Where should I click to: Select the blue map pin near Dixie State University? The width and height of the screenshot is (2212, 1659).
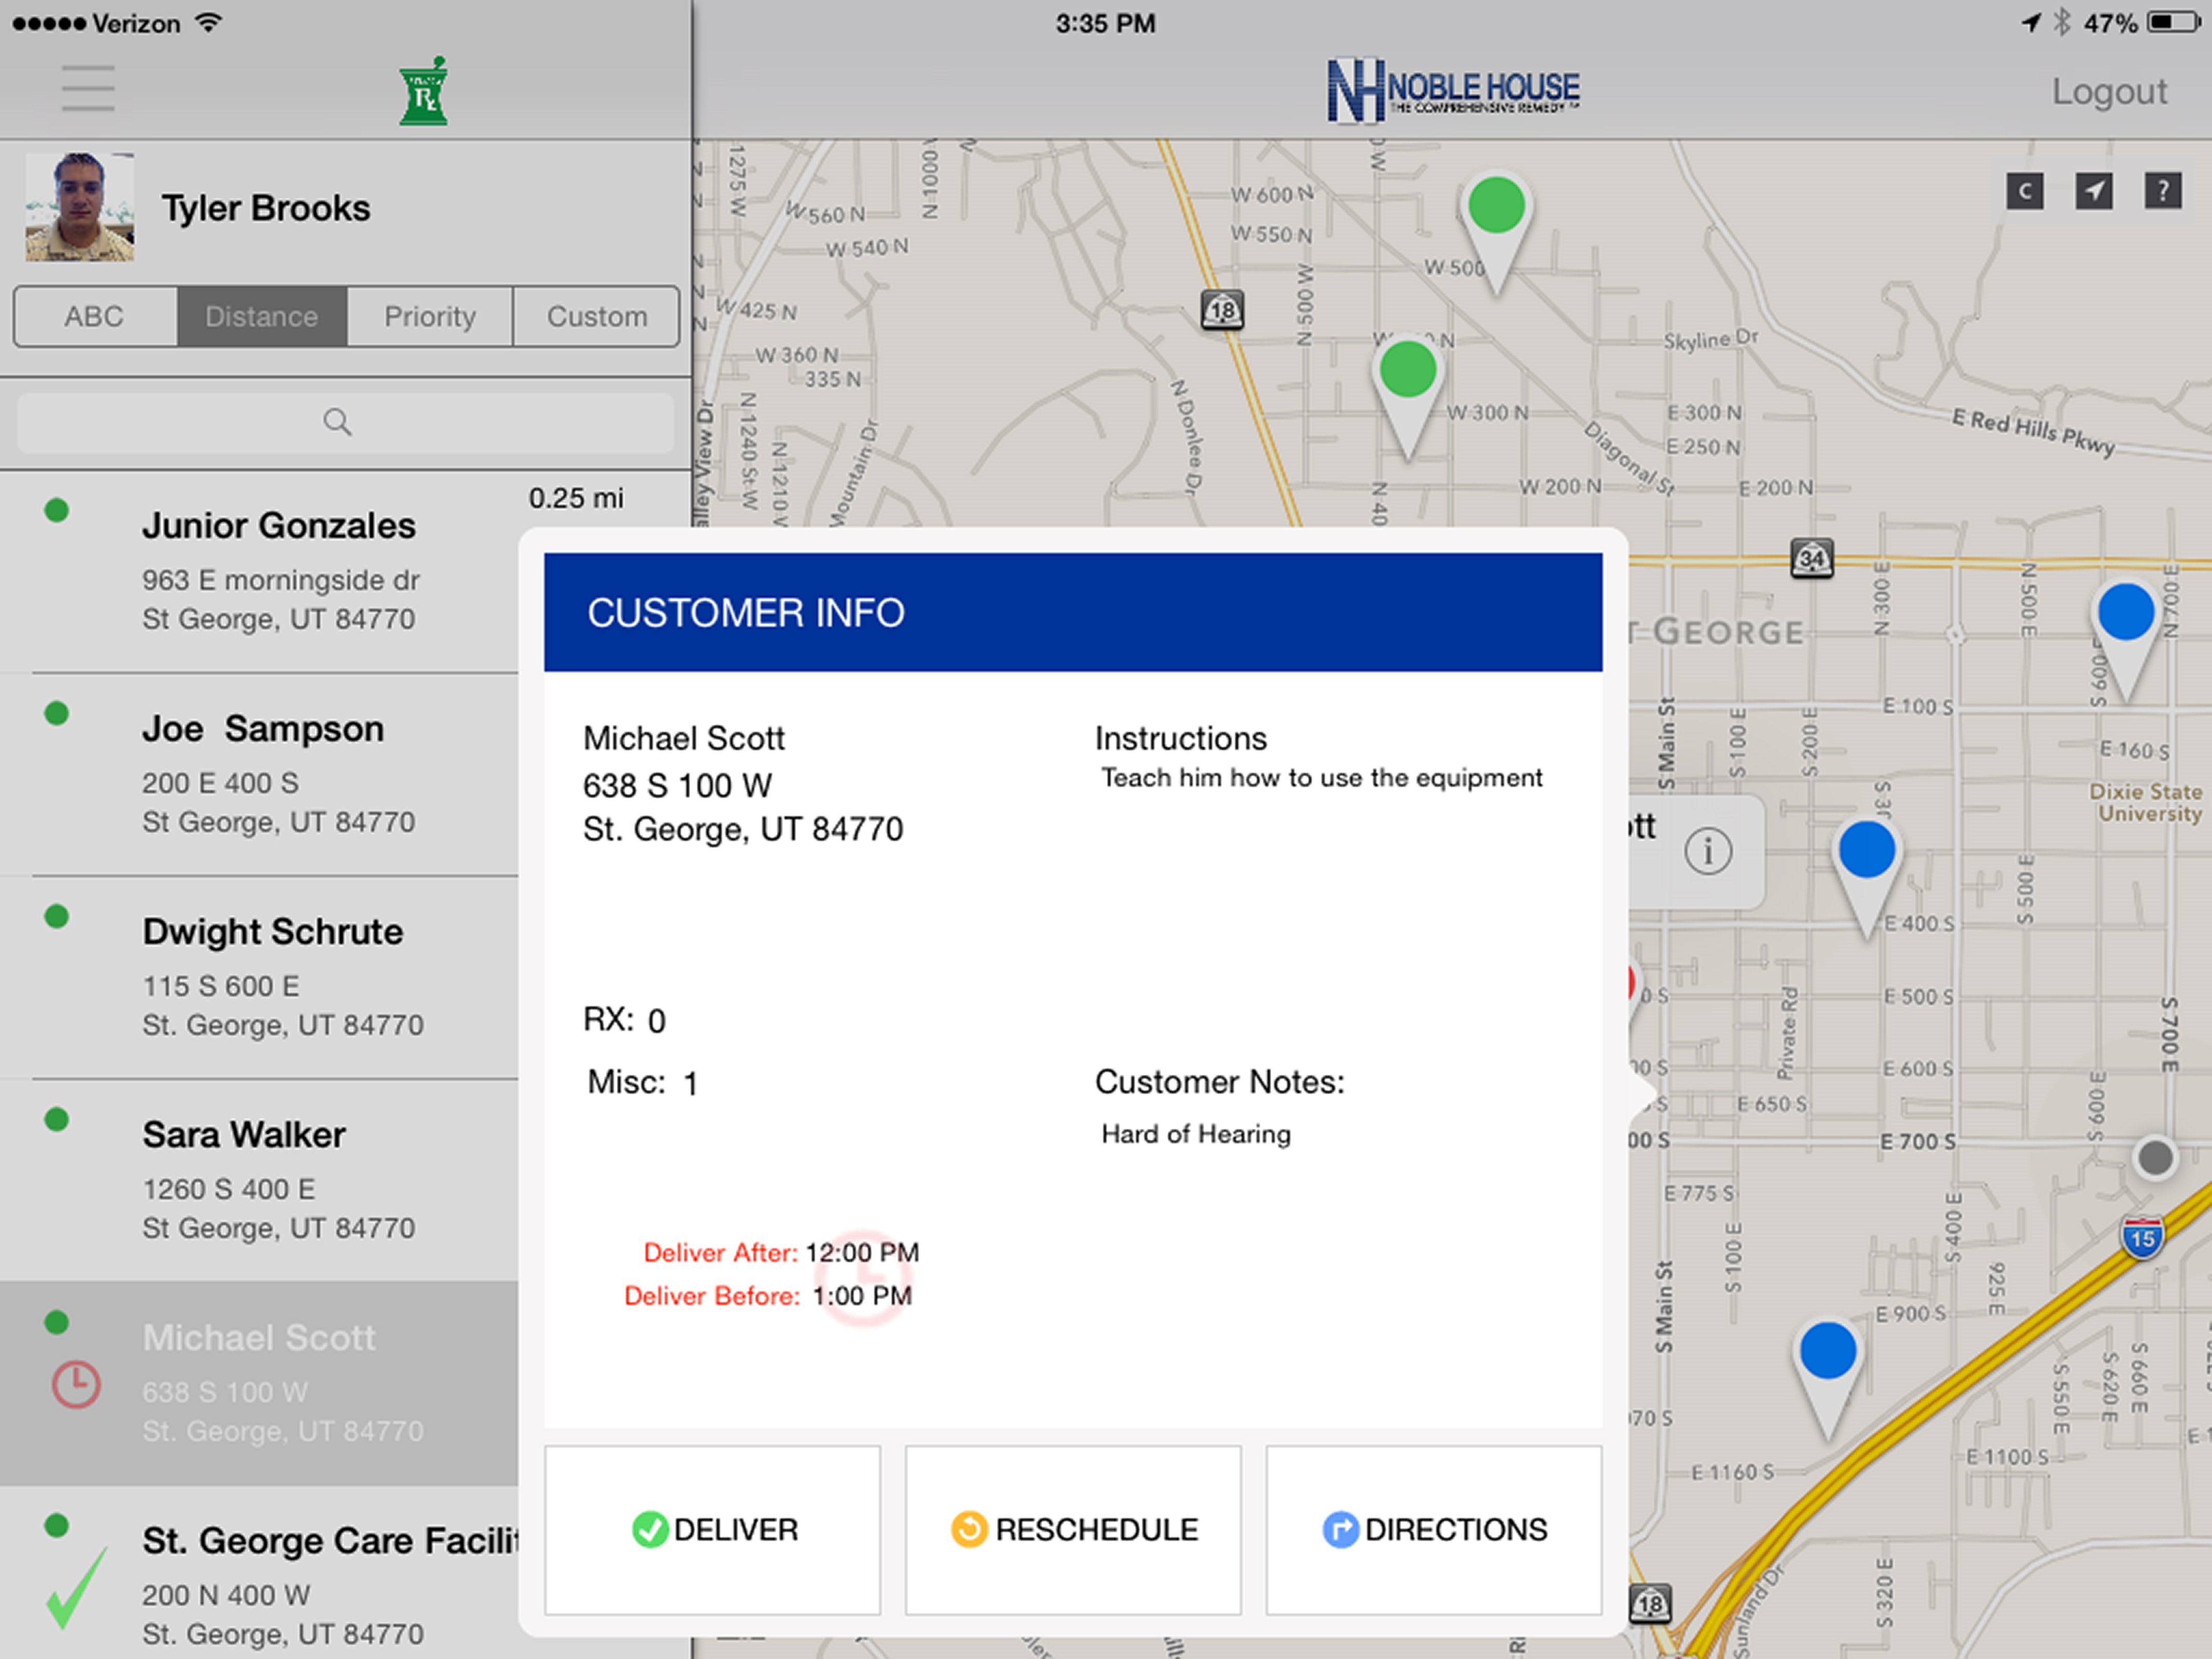2125,613
